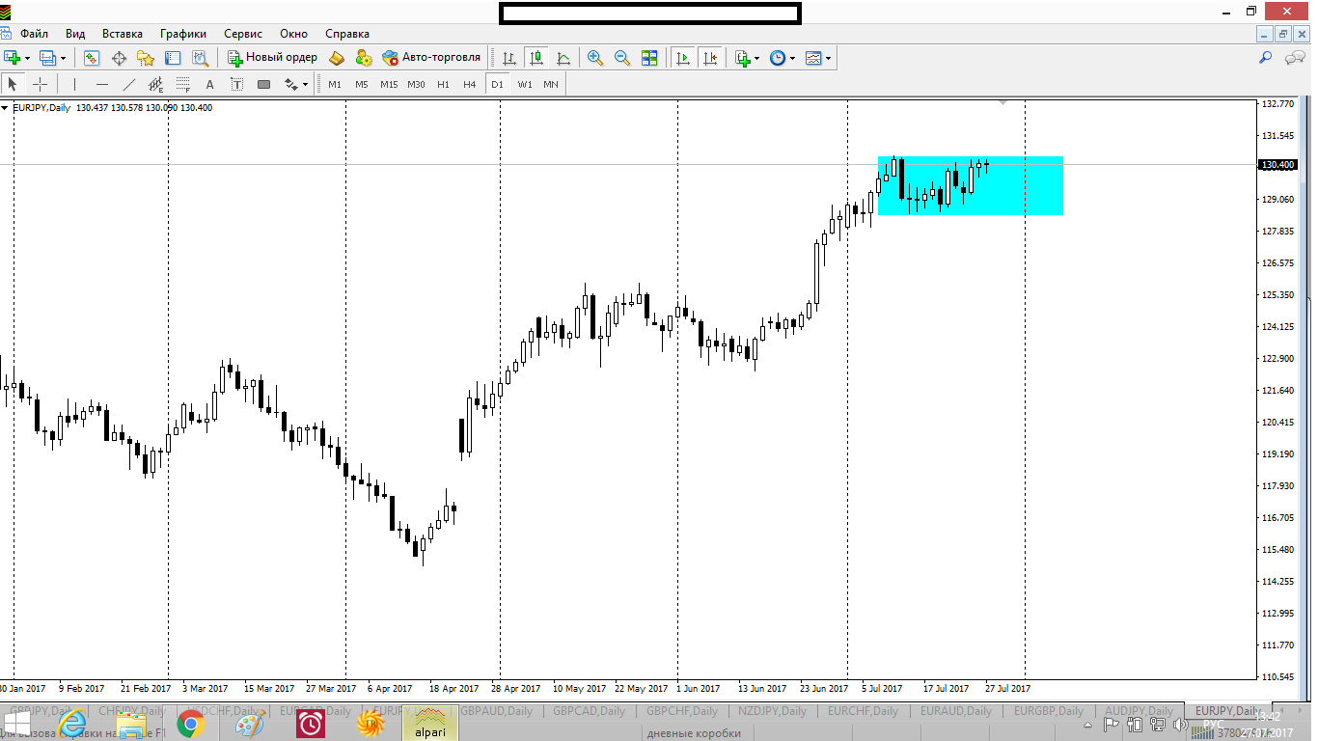Toggle chart shift

click(711, 58)
